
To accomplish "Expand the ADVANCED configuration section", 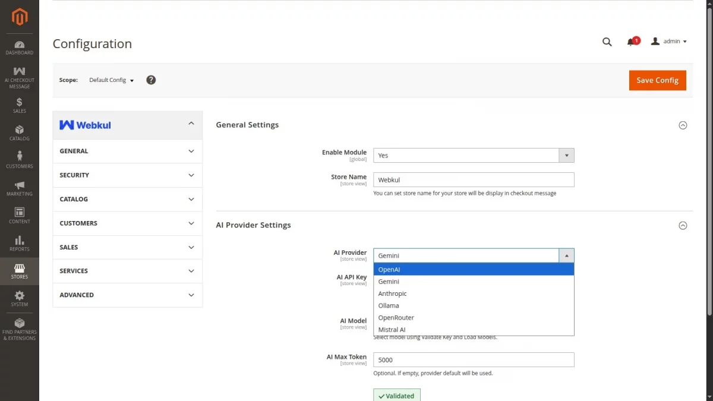I will click(128, 295).
